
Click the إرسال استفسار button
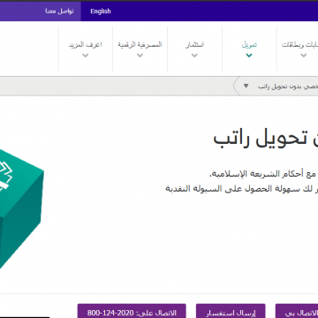pos(231,311)
